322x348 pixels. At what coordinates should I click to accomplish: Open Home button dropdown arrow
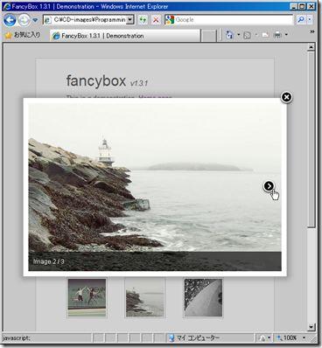pos(238,35)
